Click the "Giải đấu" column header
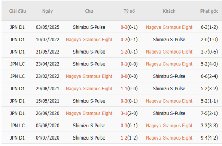Image resolution: width=222 pixels, height=146 pixels. click(17, 11)
